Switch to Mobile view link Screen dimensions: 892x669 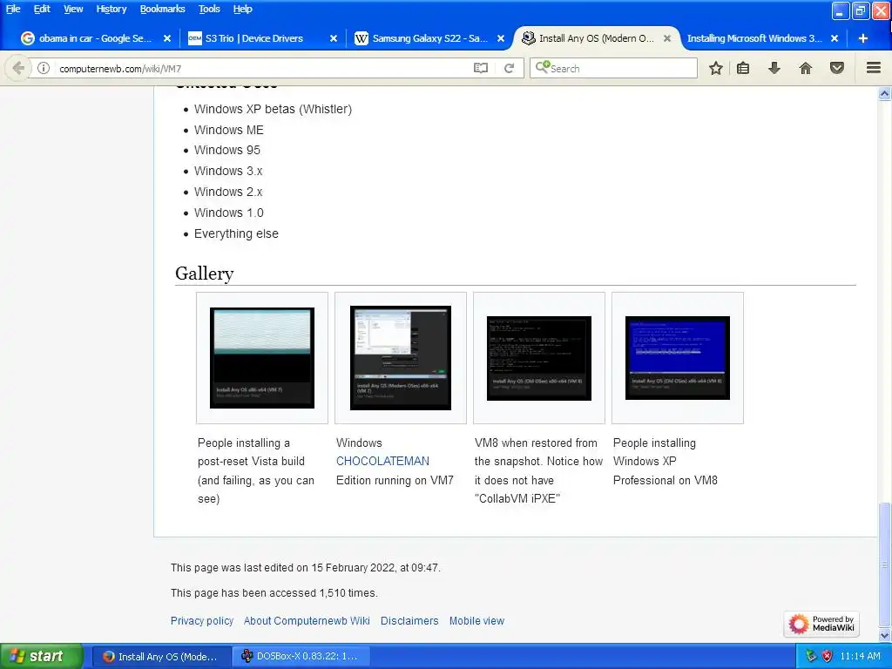click(476, 620)
